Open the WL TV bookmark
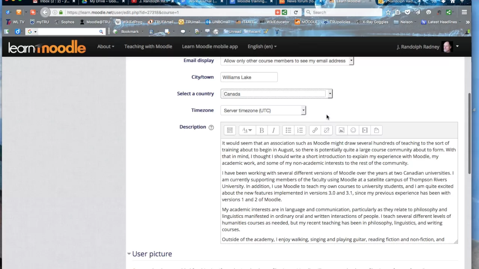The width and height of the screenshot is (479, 269). (x=15, y=22)
